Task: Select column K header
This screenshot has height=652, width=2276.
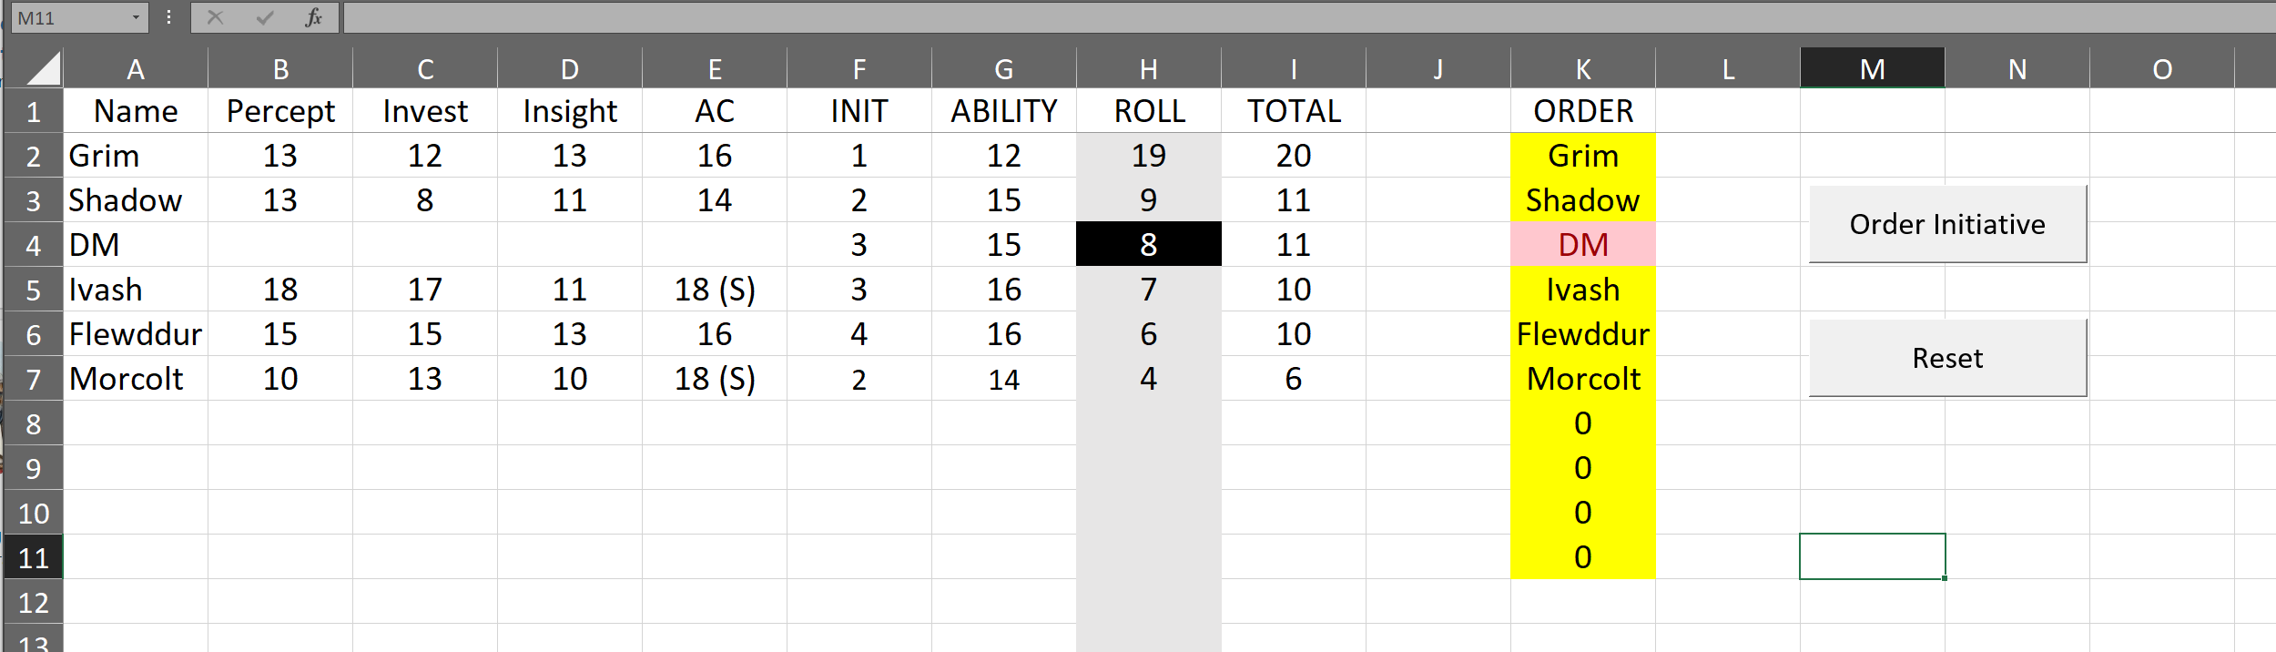Action: coord(1583,69)
